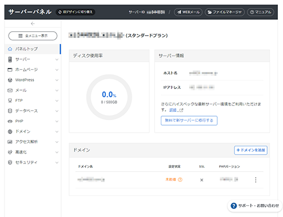Viewport: 283px width, 217px height.
Task: Expand the ドメイン menu chevron
Action: click(57, 131)
